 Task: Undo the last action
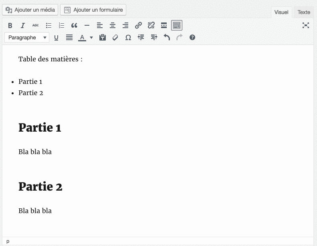(167, 37)
